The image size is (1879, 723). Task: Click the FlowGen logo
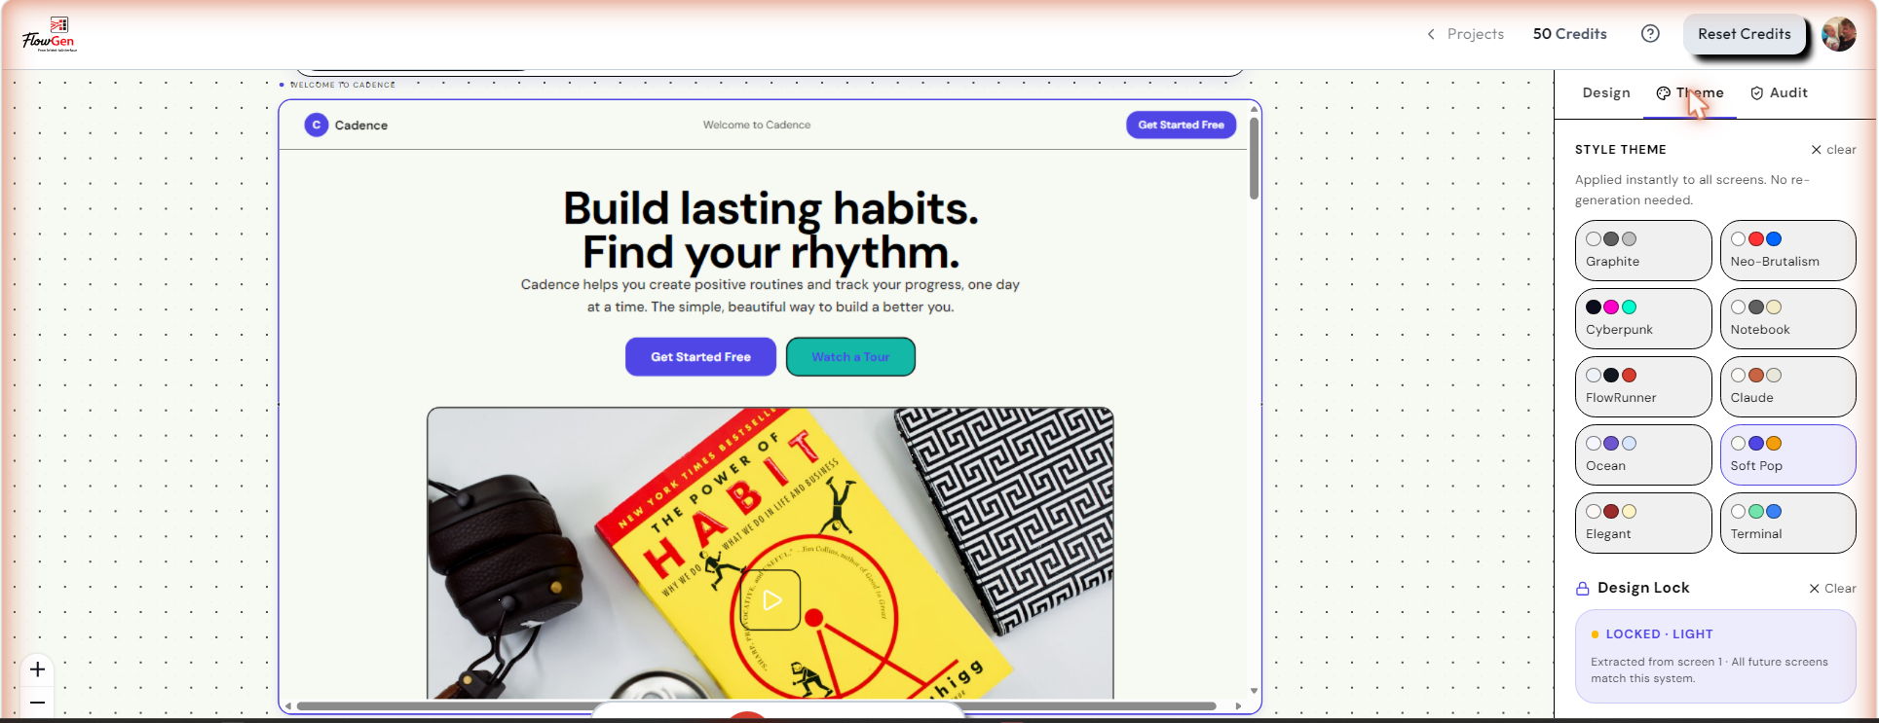(50, 34)
